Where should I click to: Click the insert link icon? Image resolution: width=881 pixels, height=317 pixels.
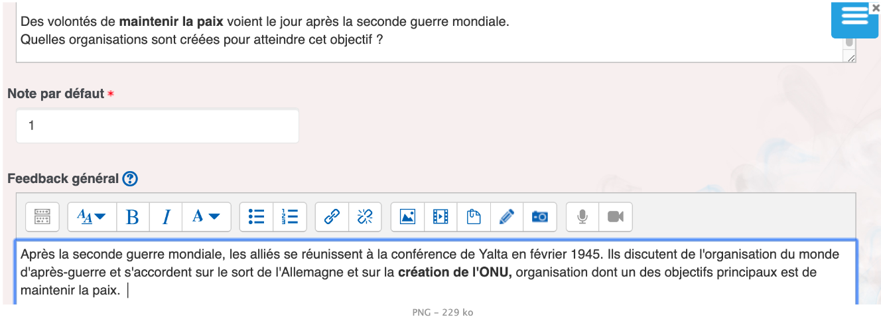pos(332,217)
